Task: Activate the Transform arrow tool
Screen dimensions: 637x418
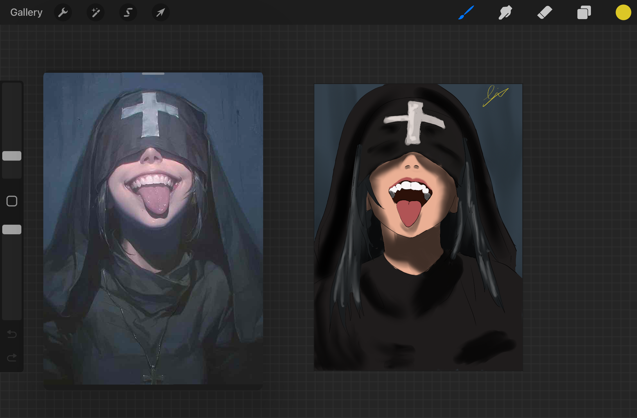Action: click(161, 12)
